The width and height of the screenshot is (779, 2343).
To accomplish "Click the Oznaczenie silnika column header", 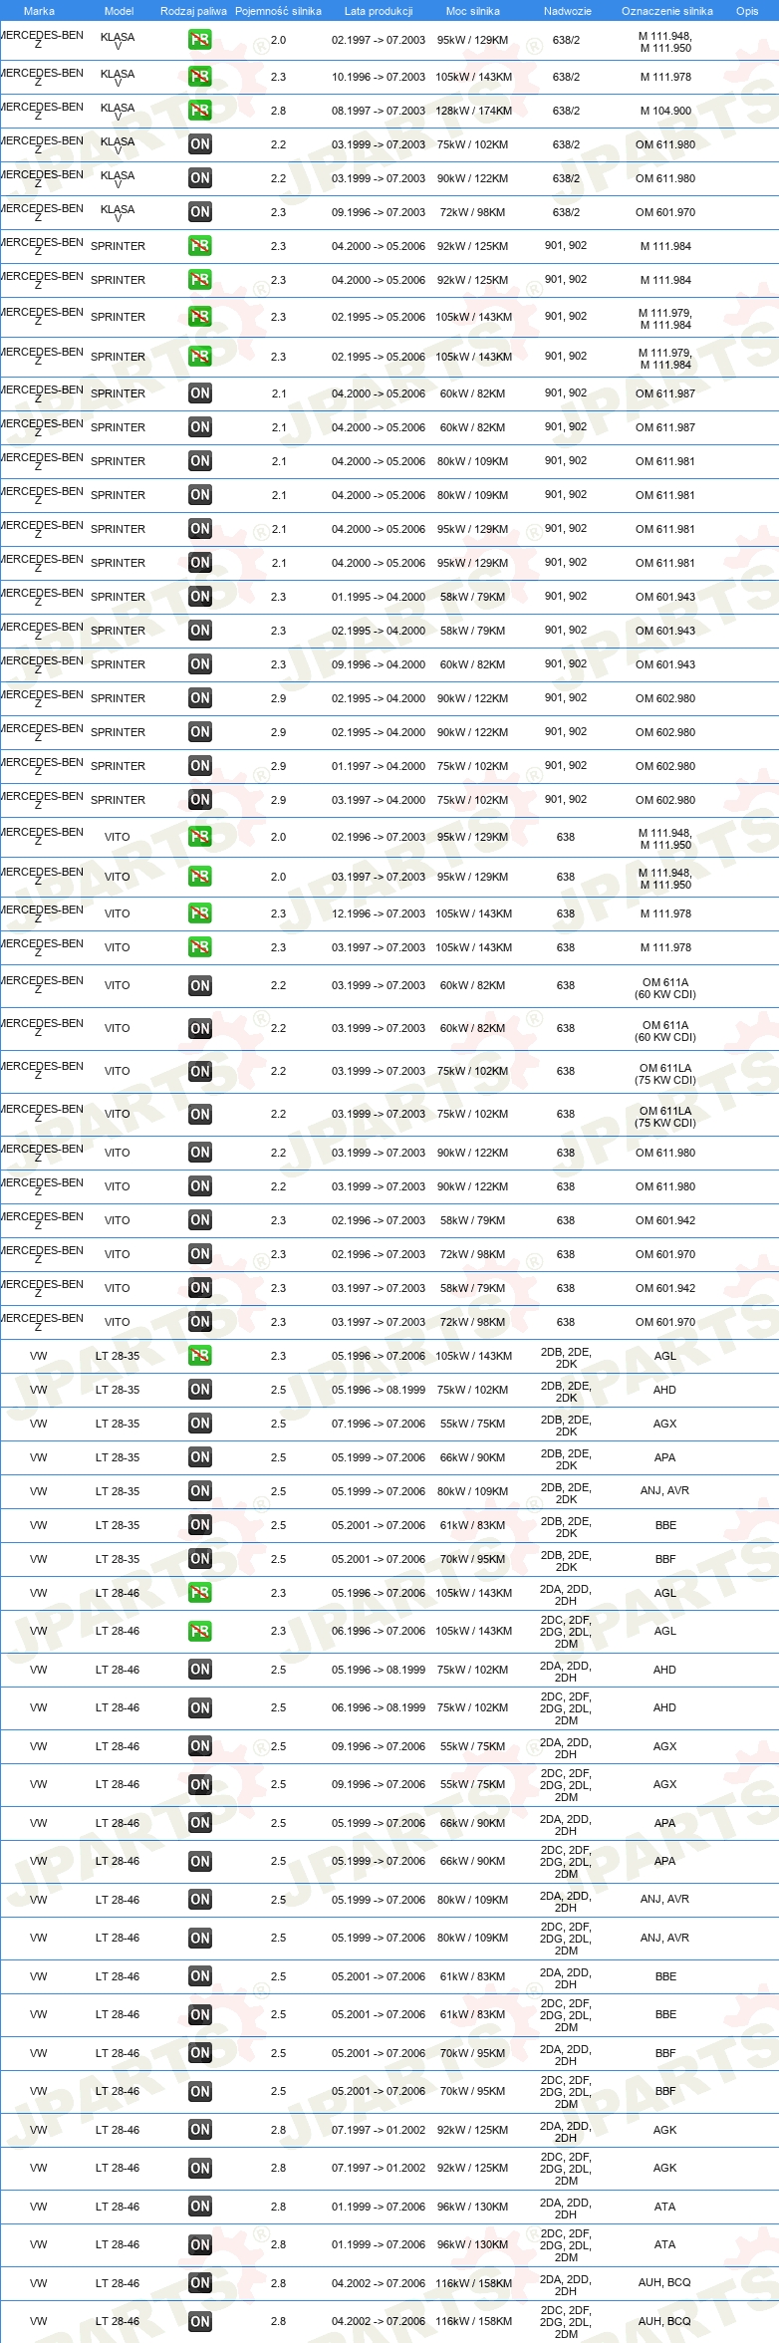I will click(x=666, y=11).
